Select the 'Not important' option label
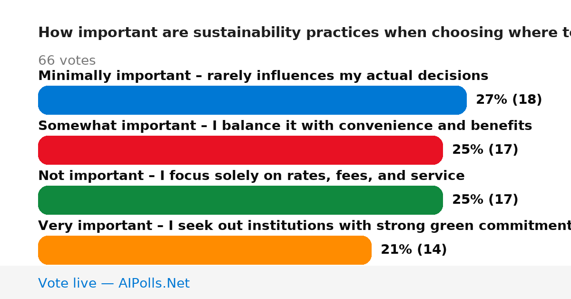571x299 pixels. (x=251, y=176)
